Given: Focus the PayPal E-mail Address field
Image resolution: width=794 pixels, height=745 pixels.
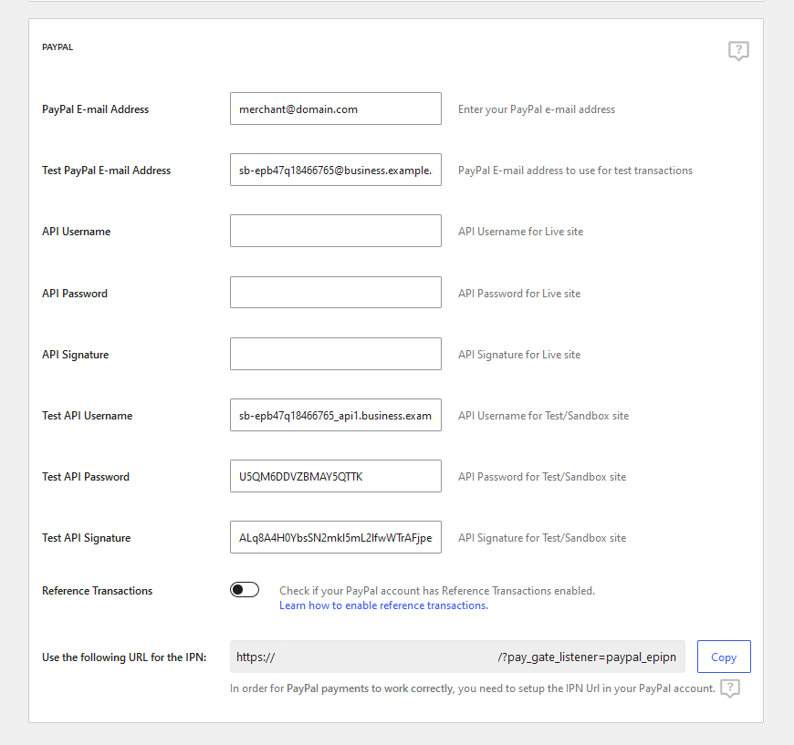Looking at the screenshot, I should [336, 109].
